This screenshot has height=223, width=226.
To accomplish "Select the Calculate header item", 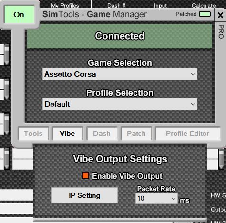I will click(x=204, y=6).
